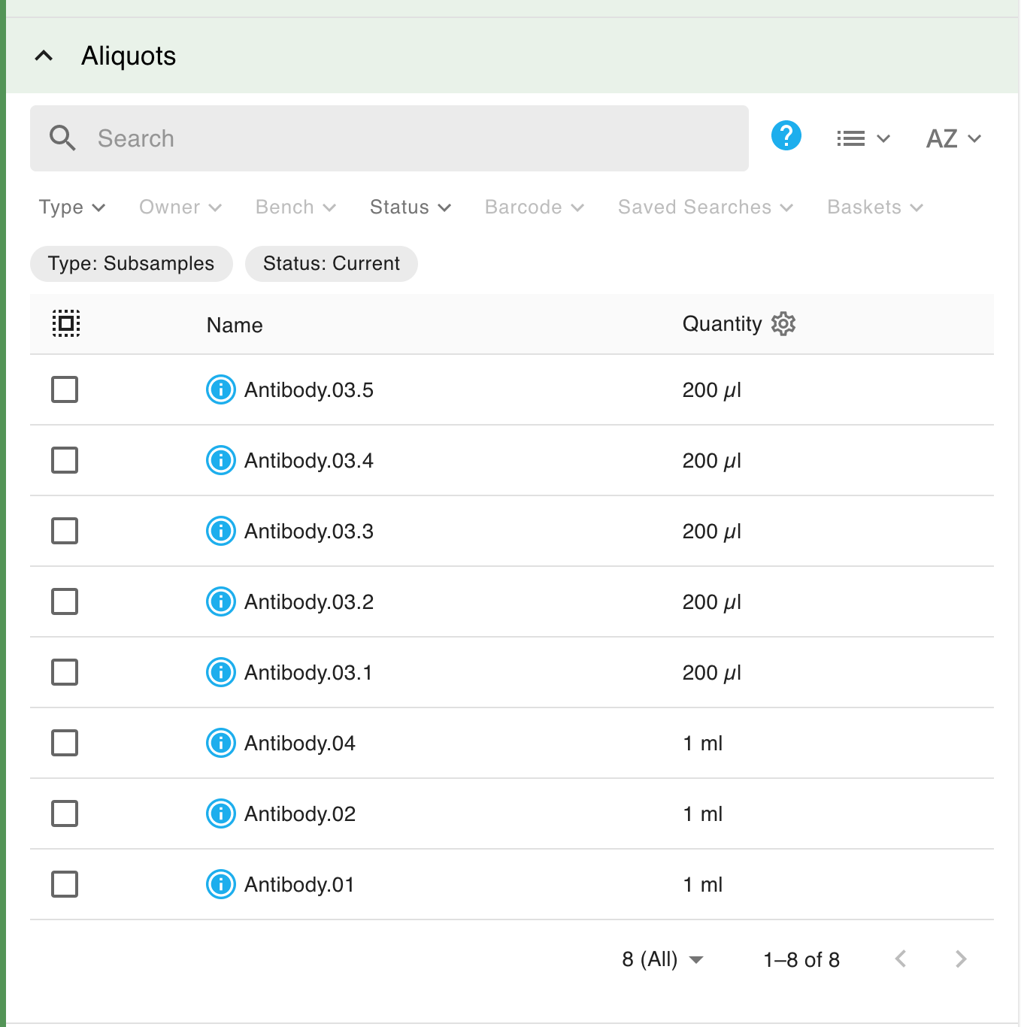
Task: Open the Saved Searches dropdown
Action: pyautogui.click(x=706, y=207)
